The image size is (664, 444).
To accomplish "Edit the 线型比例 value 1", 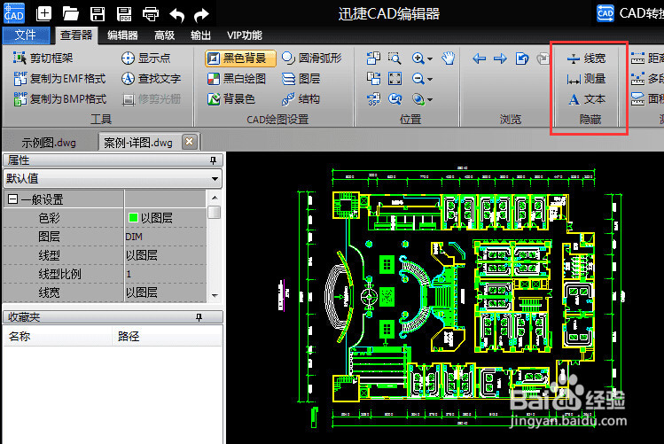I will point(166,274).
